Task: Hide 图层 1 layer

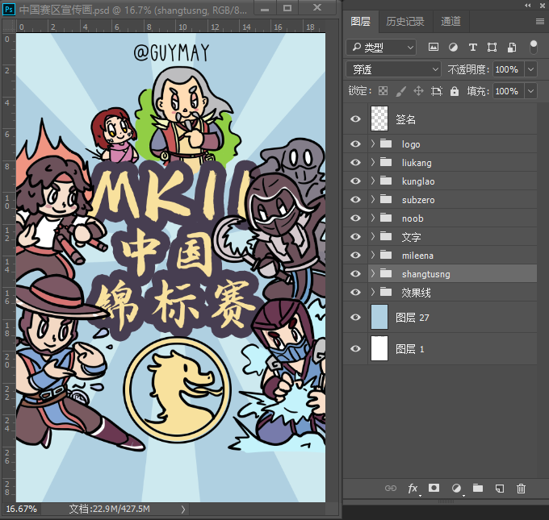Action: click(x=355, y=348)
